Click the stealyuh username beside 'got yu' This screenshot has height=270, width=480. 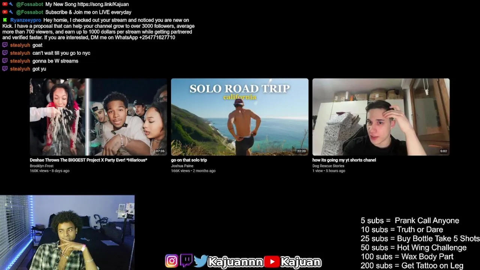(20, 69)
